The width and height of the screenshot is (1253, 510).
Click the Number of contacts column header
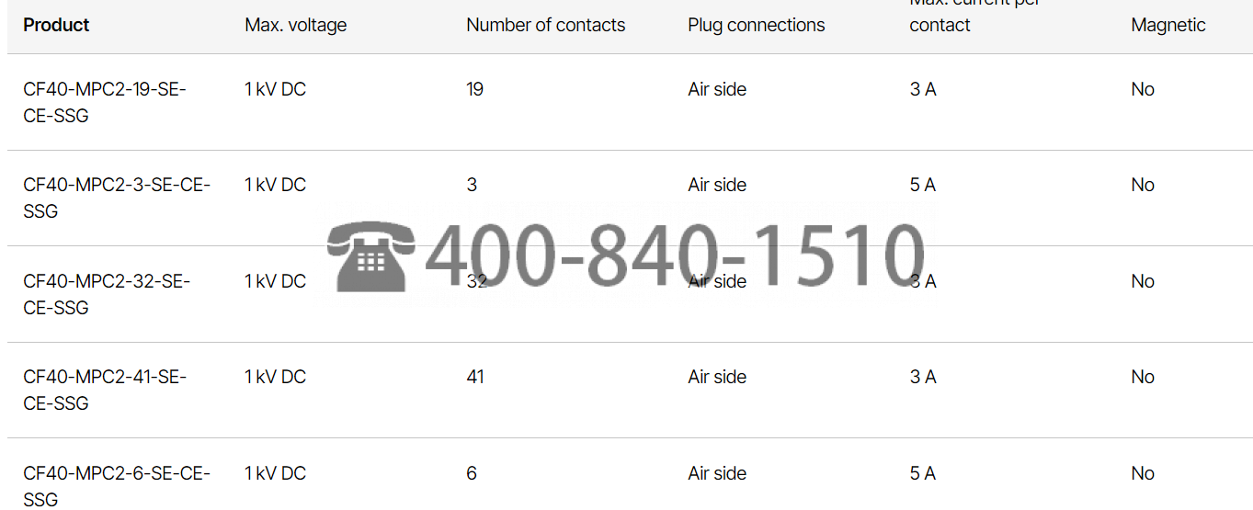tap(546, 25)
